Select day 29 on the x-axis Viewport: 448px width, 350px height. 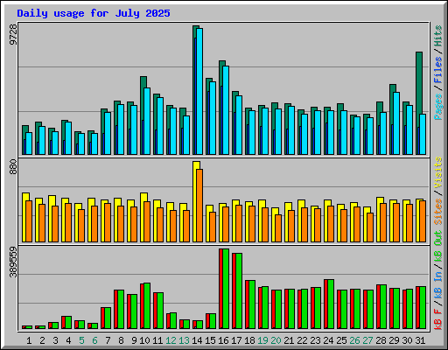click(x=394, y=340)
